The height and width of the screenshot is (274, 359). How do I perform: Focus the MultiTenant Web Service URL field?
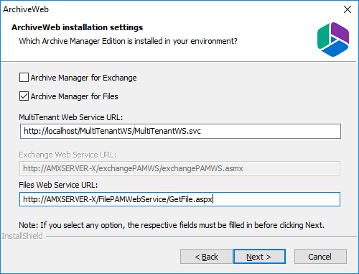(180, 131)
